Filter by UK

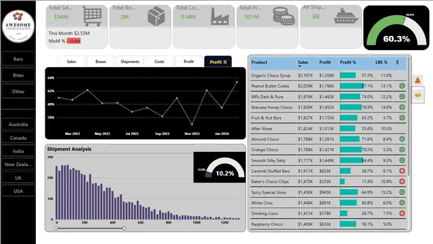(x=18, y=178)
